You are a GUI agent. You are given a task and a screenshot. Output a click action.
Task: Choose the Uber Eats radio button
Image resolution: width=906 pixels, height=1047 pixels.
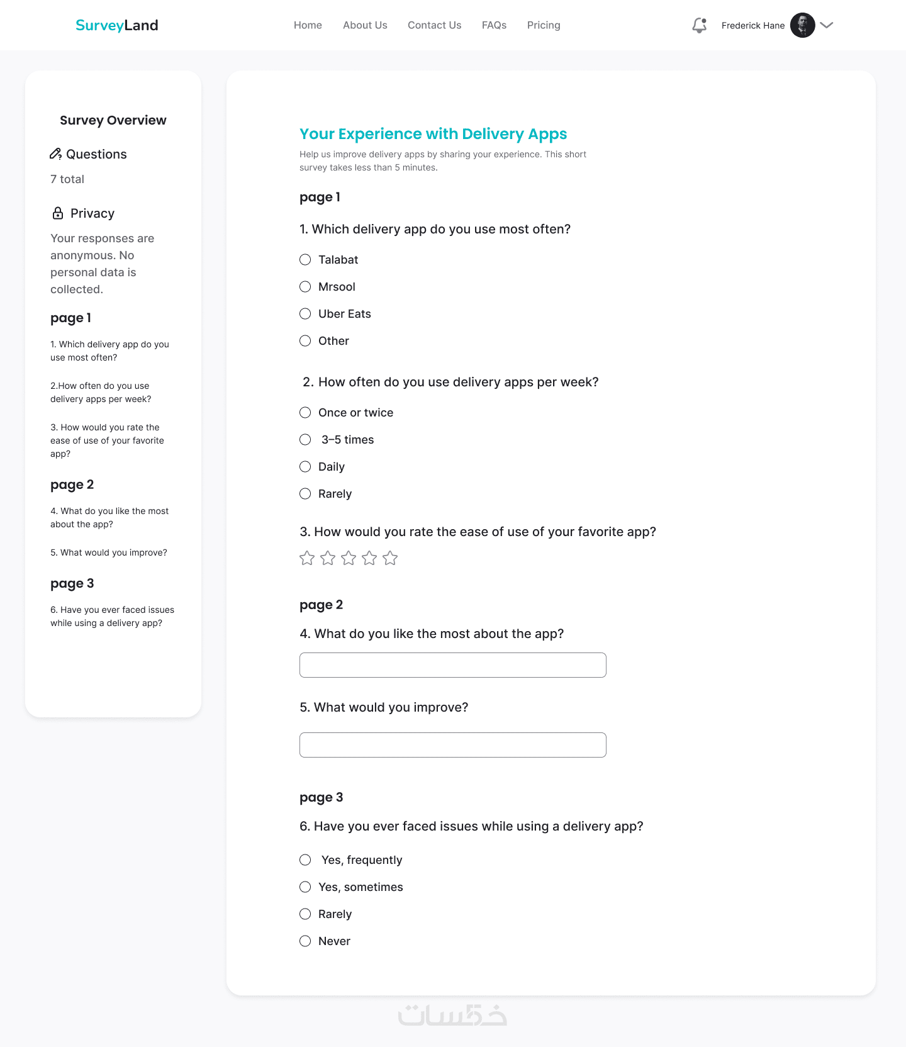[305, 314]
